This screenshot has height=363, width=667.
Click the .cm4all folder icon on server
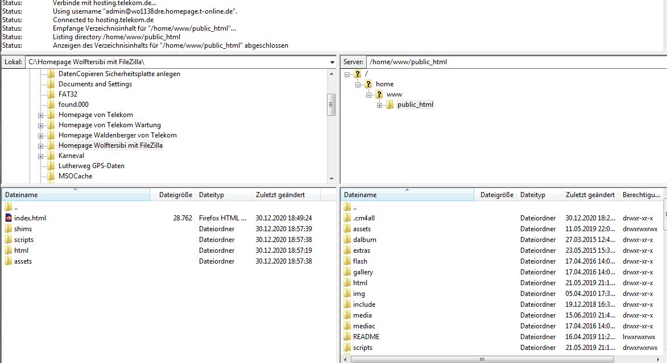coord(347,218)
